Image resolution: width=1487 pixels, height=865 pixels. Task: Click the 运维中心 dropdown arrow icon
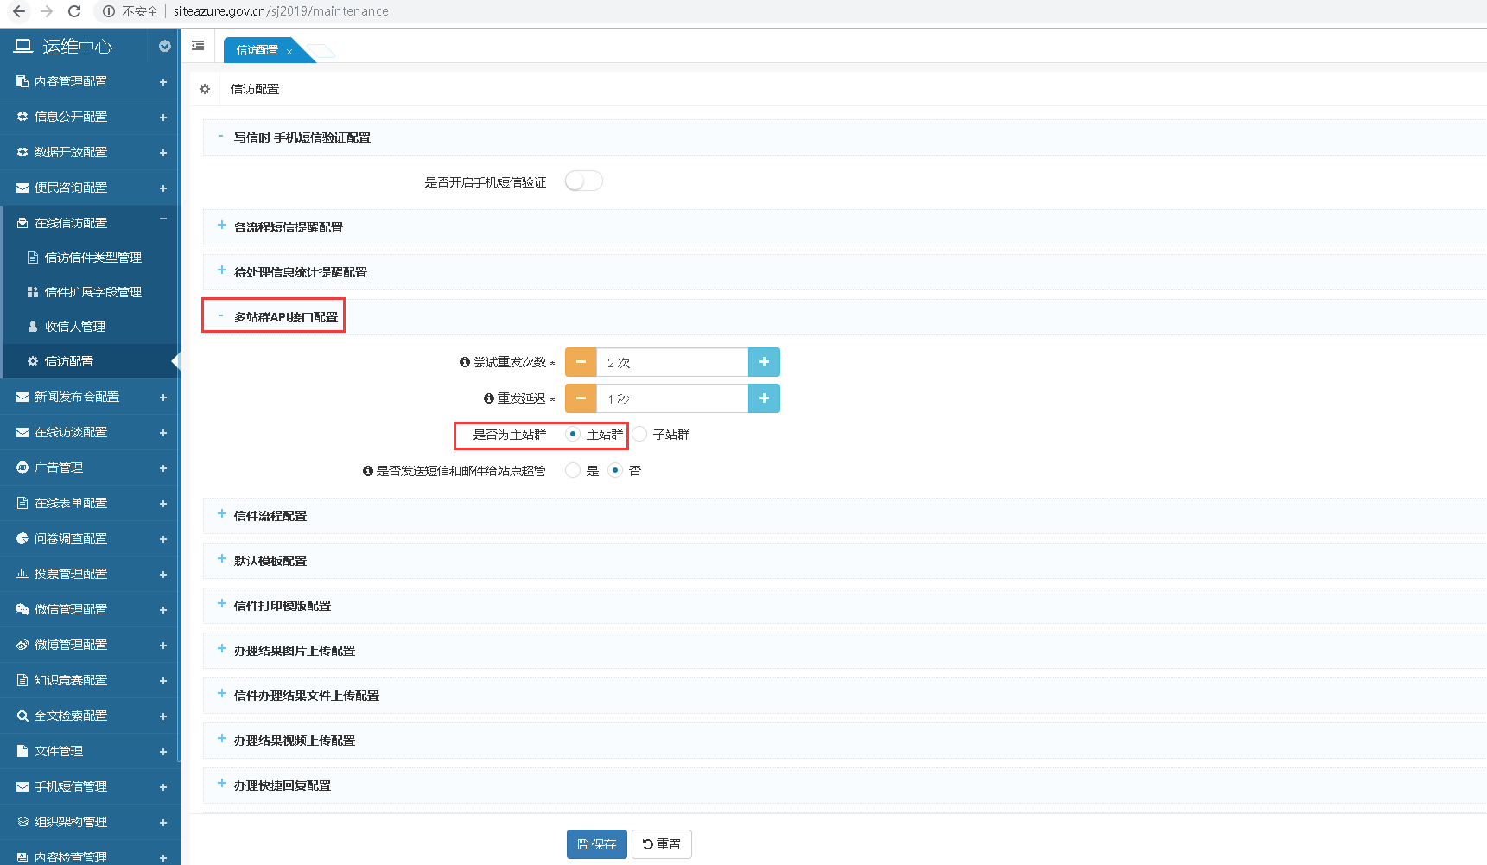click(x=164, y=47)
